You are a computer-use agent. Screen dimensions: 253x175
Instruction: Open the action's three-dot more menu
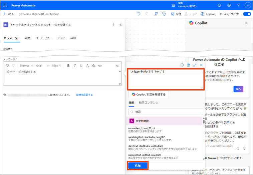[x=113, y=25]
